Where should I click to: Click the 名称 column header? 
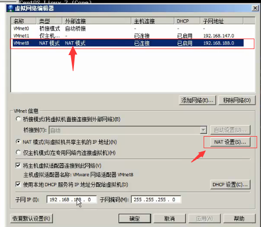[x=24, y=21]
